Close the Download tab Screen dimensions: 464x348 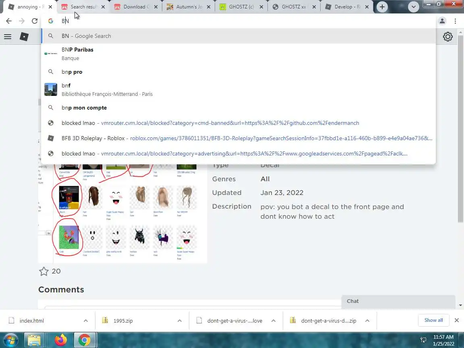[x=156, y=7]
